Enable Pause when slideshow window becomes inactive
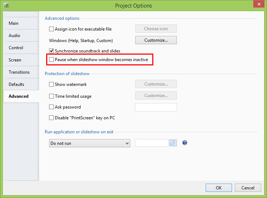This screenshot has width=267, height=198. point(52,60)
